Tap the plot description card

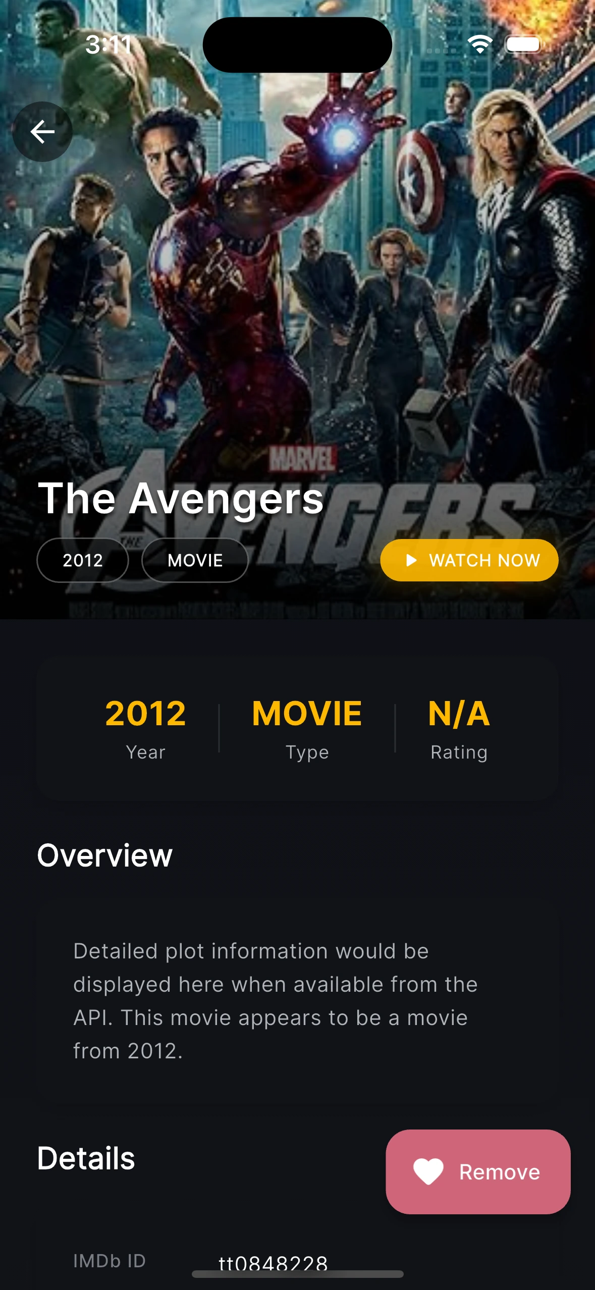pos(297,1001)
